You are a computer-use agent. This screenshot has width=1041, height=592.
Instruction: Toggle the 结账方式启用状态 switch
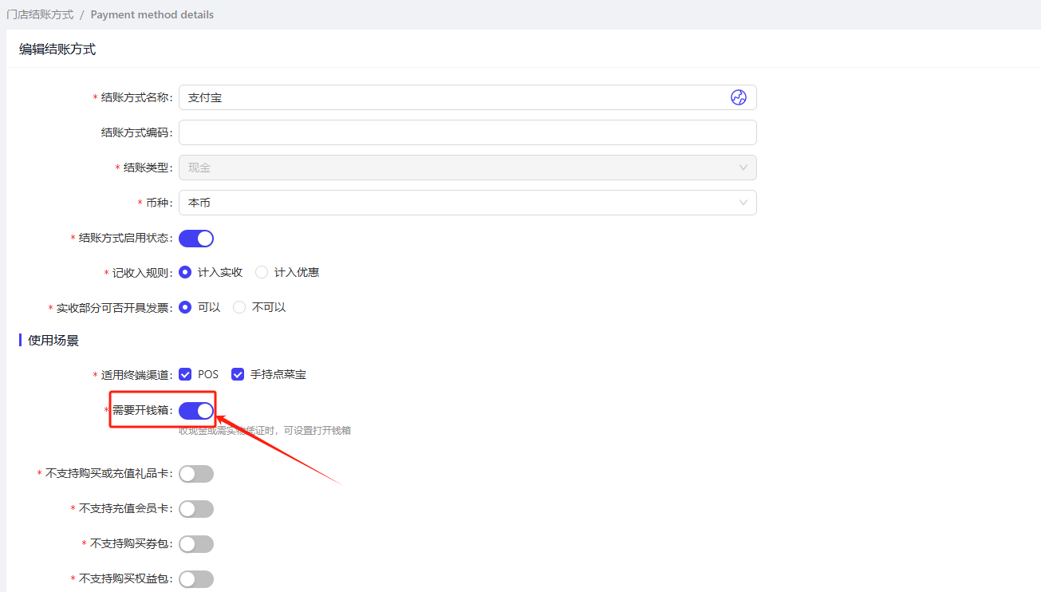click(196, 238)
